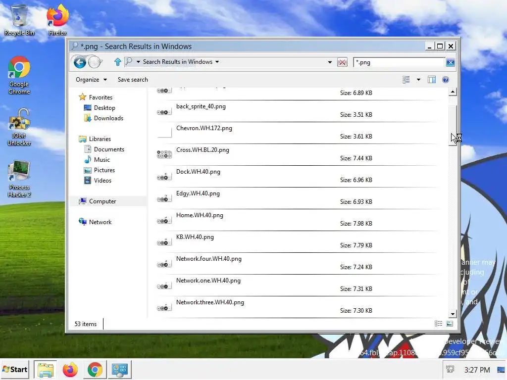Click the Forward navigation arrow
Screen dimensions: 507x380
[95, 62]
